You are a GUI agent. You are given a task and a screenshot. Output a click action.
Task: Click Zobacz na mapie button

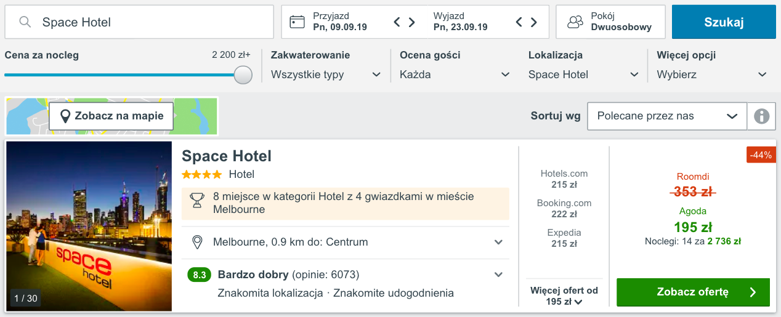(x=111, y=116)
